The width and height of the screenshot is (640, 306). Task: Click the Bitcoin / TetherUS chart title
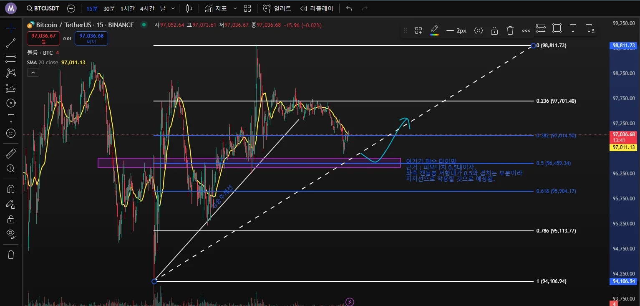point(85,25)
